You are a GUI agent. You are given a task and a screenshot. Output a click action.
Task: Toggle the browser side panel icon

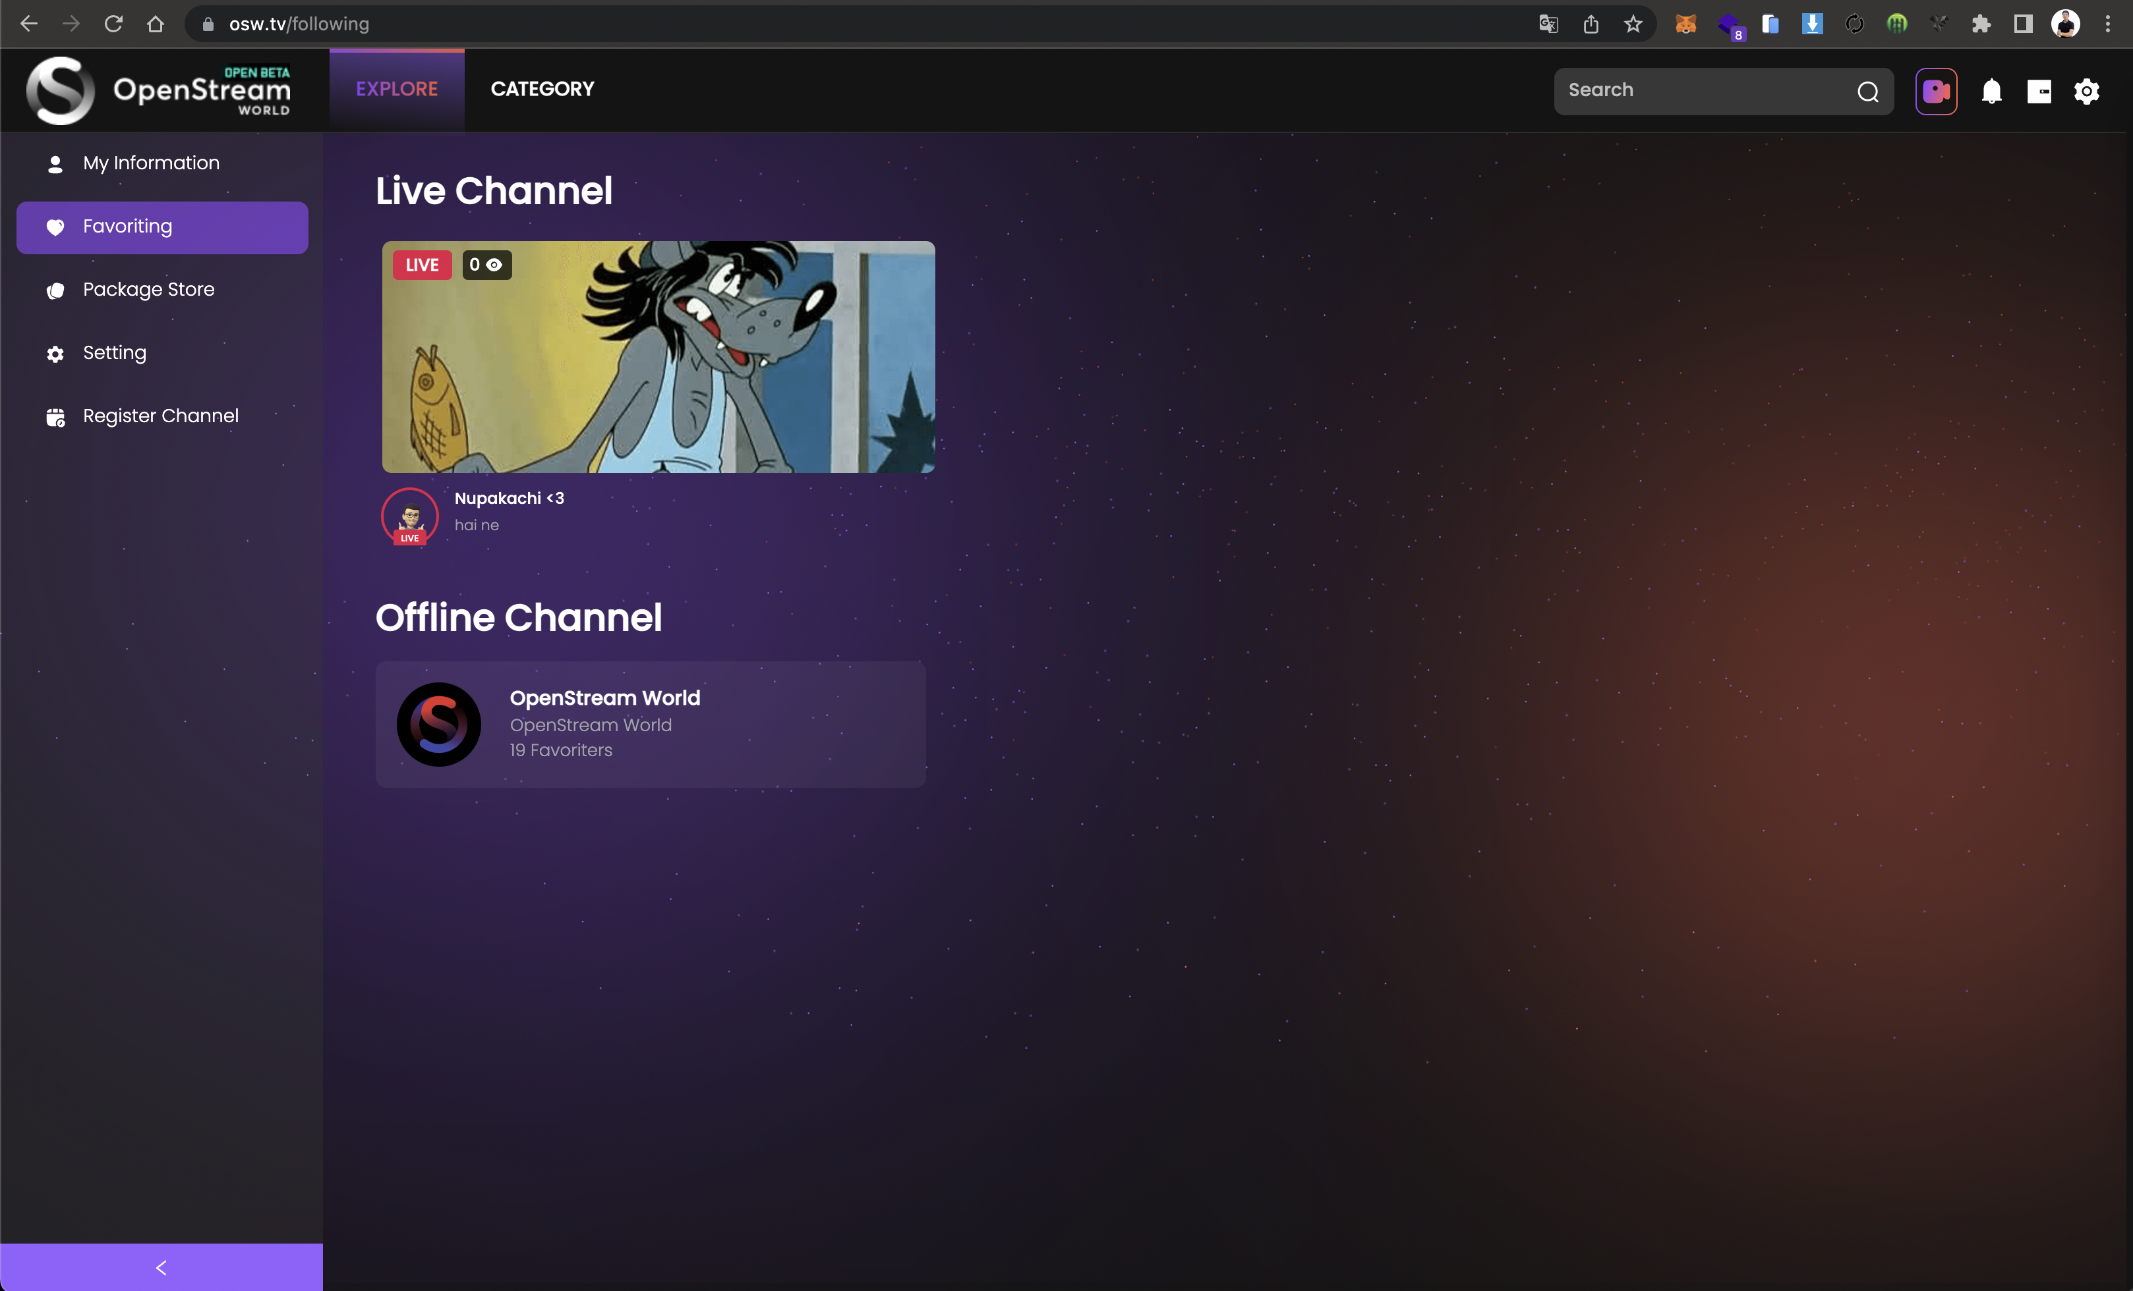pyautogui.click(x=2023, y=24)
